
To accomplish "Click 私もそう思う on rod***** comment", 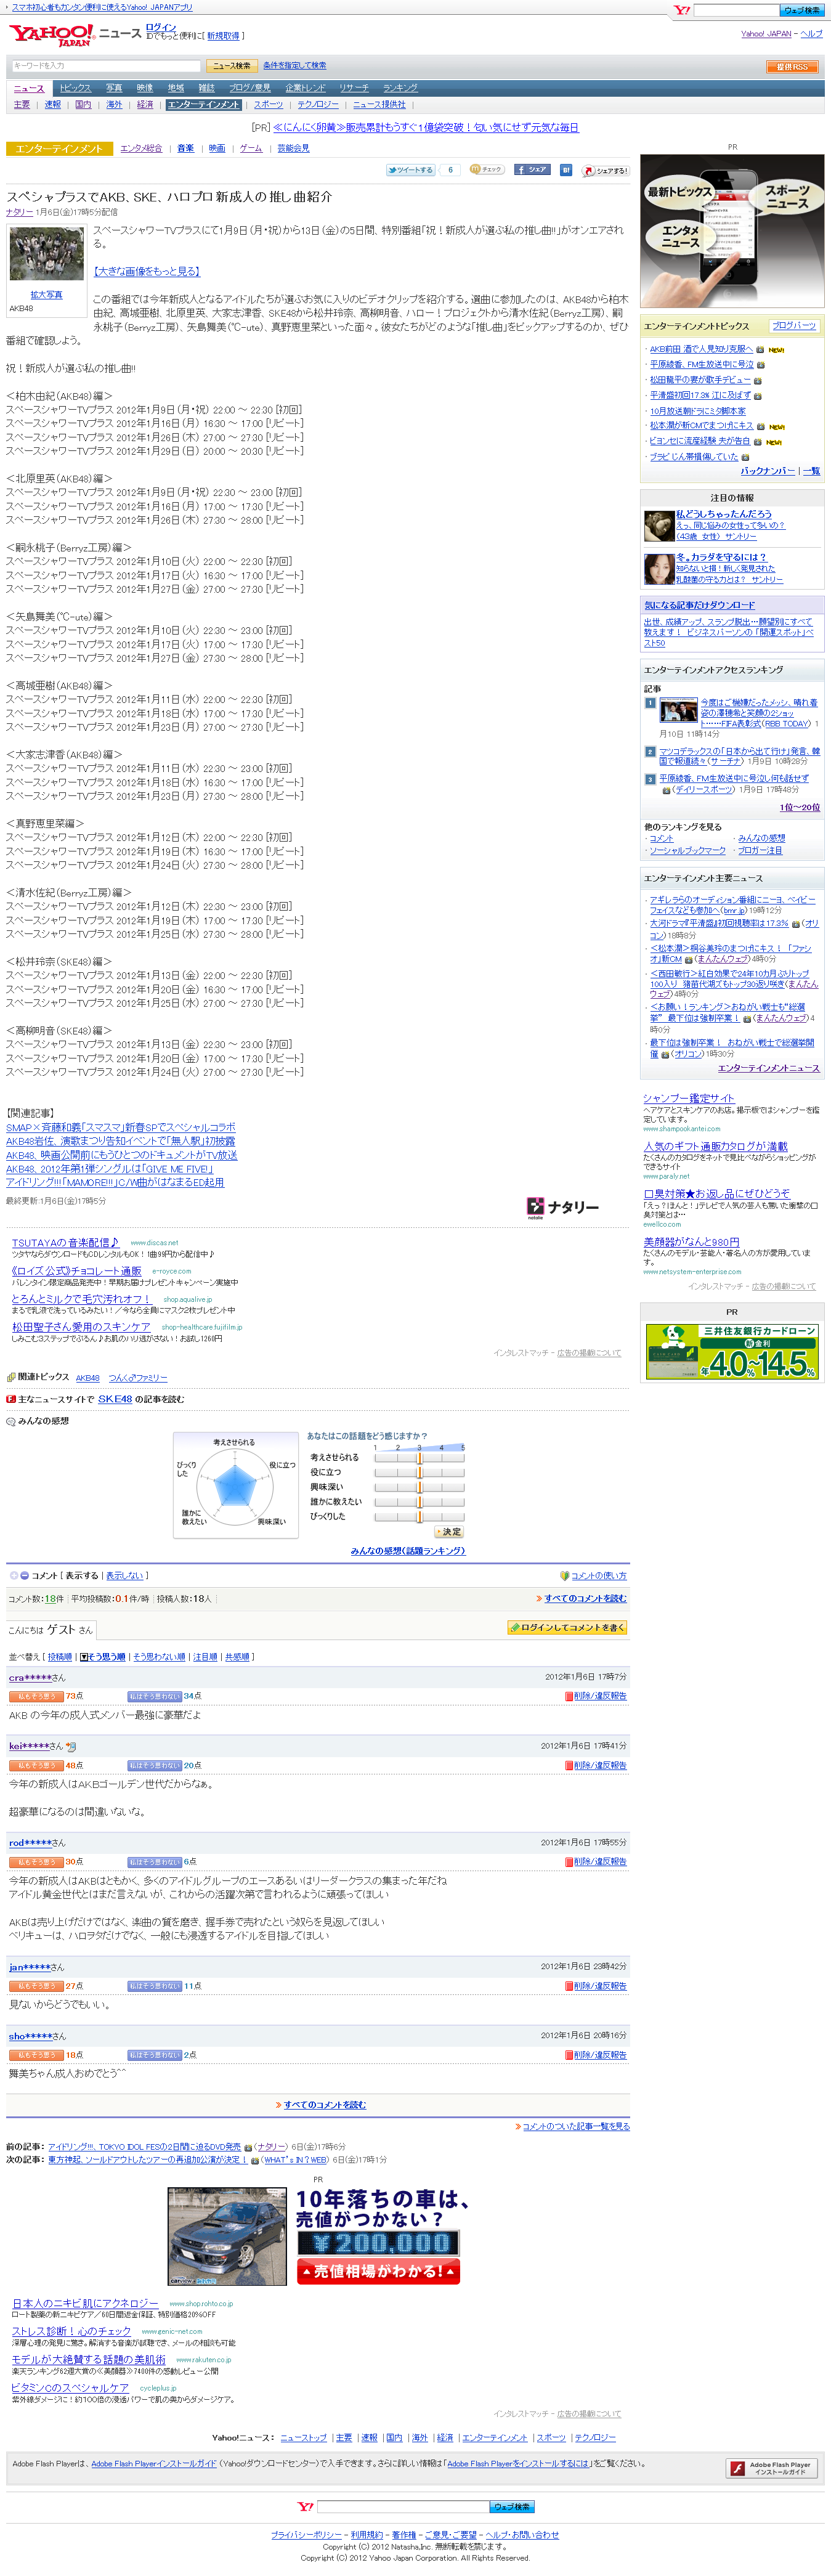I will tap(36, 1862).
